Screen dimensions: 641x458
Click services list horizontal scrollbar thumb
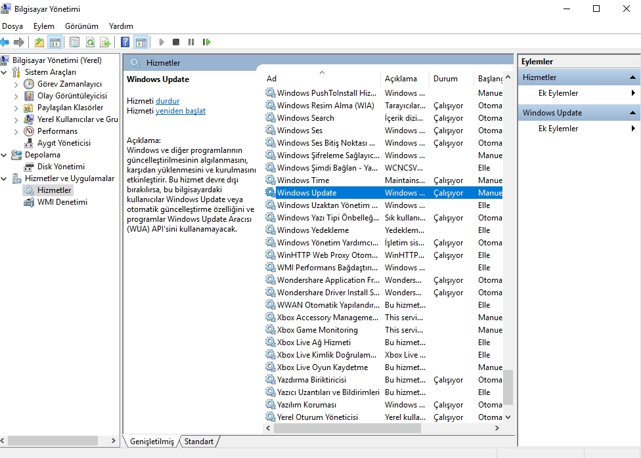click(x=347, y=428)
